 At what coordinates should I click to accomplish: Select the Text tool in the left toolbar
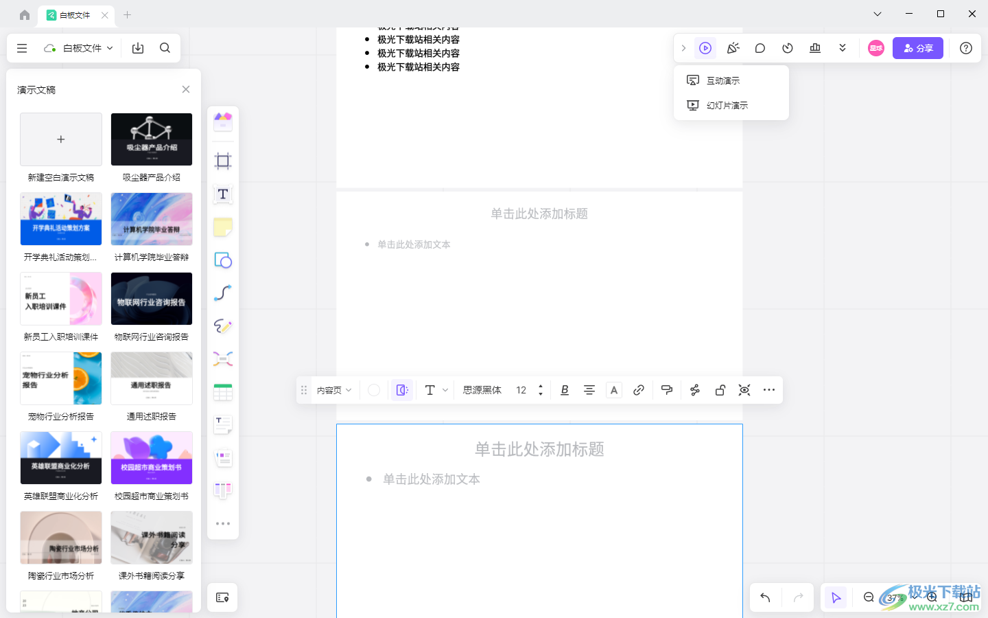click(x=223, y=194)
